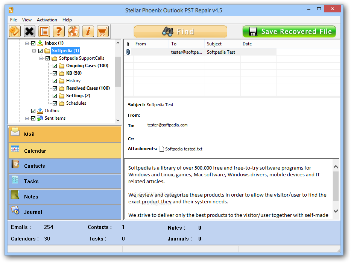Viewport: 351px width, 263px height.
Task: Click the Mail envelope icon
Action: point(15,132)
